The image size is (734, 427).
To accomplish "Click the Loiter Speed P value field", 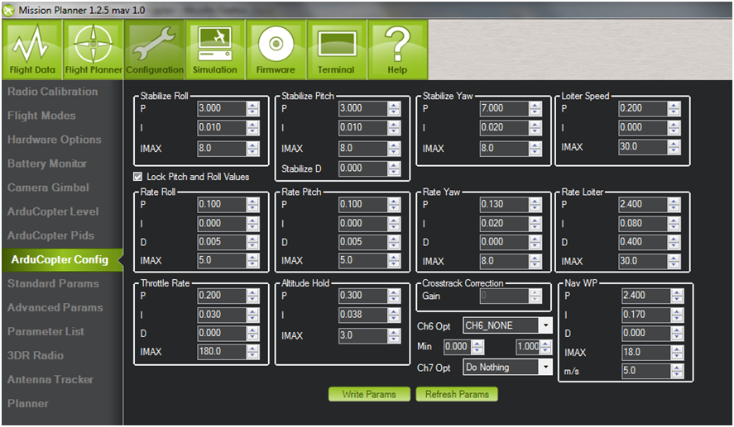I will 643,108.
